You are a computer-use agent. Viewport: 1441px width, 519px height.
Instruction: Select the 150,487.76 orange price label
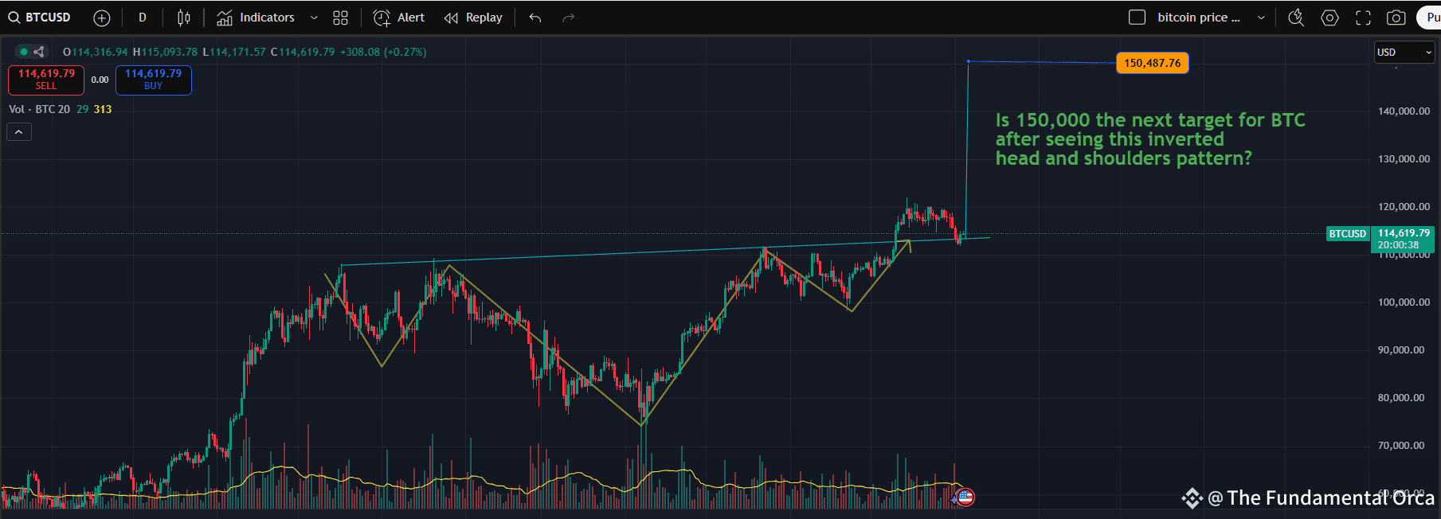click(x=1153, y=63)
